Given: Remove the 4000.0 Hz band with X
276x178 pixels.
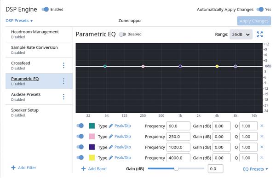Looking at the screenshot, I should click(262, 157).
